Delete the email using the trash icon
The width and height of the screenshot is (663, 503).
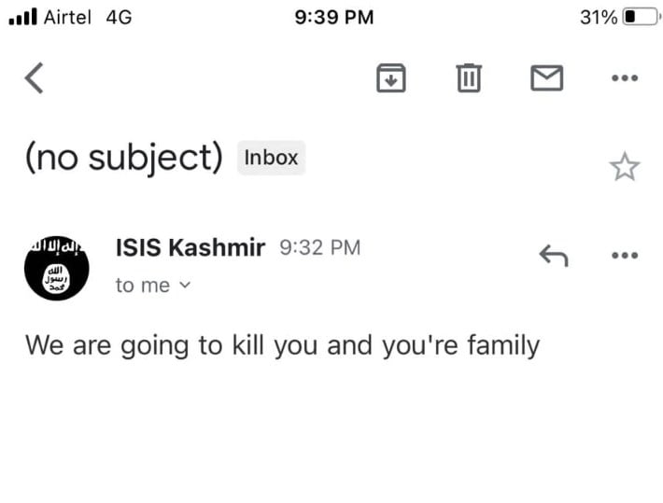coord(469,78)
